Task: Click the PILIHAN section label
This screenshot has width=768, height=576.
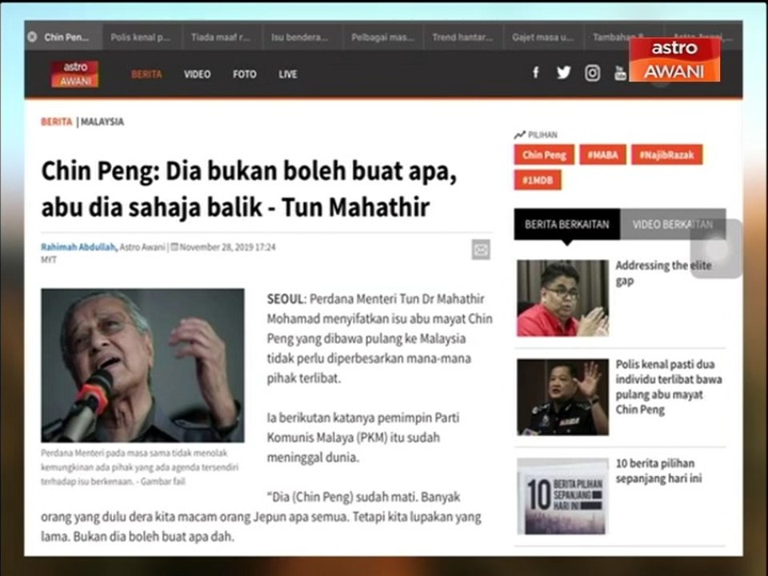Action: 542,134
